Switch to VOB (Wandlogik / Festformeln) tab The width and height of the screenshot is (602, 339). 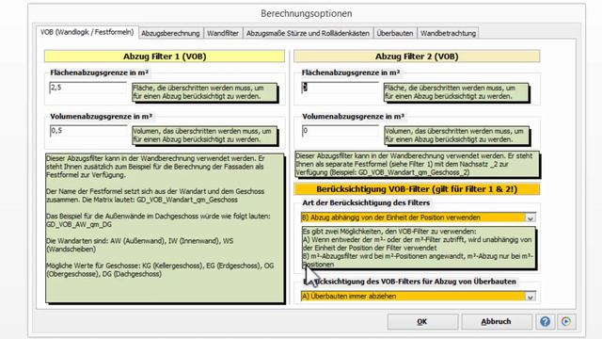pos(87,32)
